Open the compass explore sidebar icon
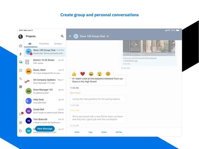 click(x=20, y=123)
